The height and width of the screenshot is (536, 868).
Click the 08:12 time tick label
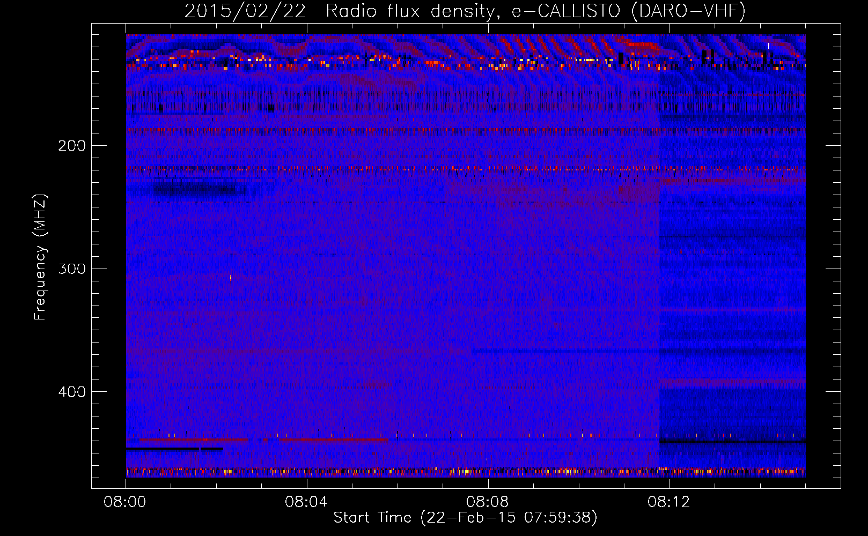[x=669, y=502]
